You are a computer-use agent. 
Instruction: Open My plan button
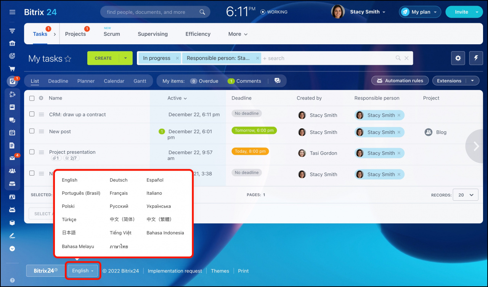420,12
